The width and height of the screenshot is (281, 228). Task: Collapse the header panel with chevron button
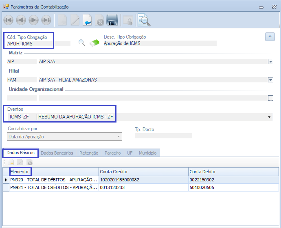(x=270, y=37)
